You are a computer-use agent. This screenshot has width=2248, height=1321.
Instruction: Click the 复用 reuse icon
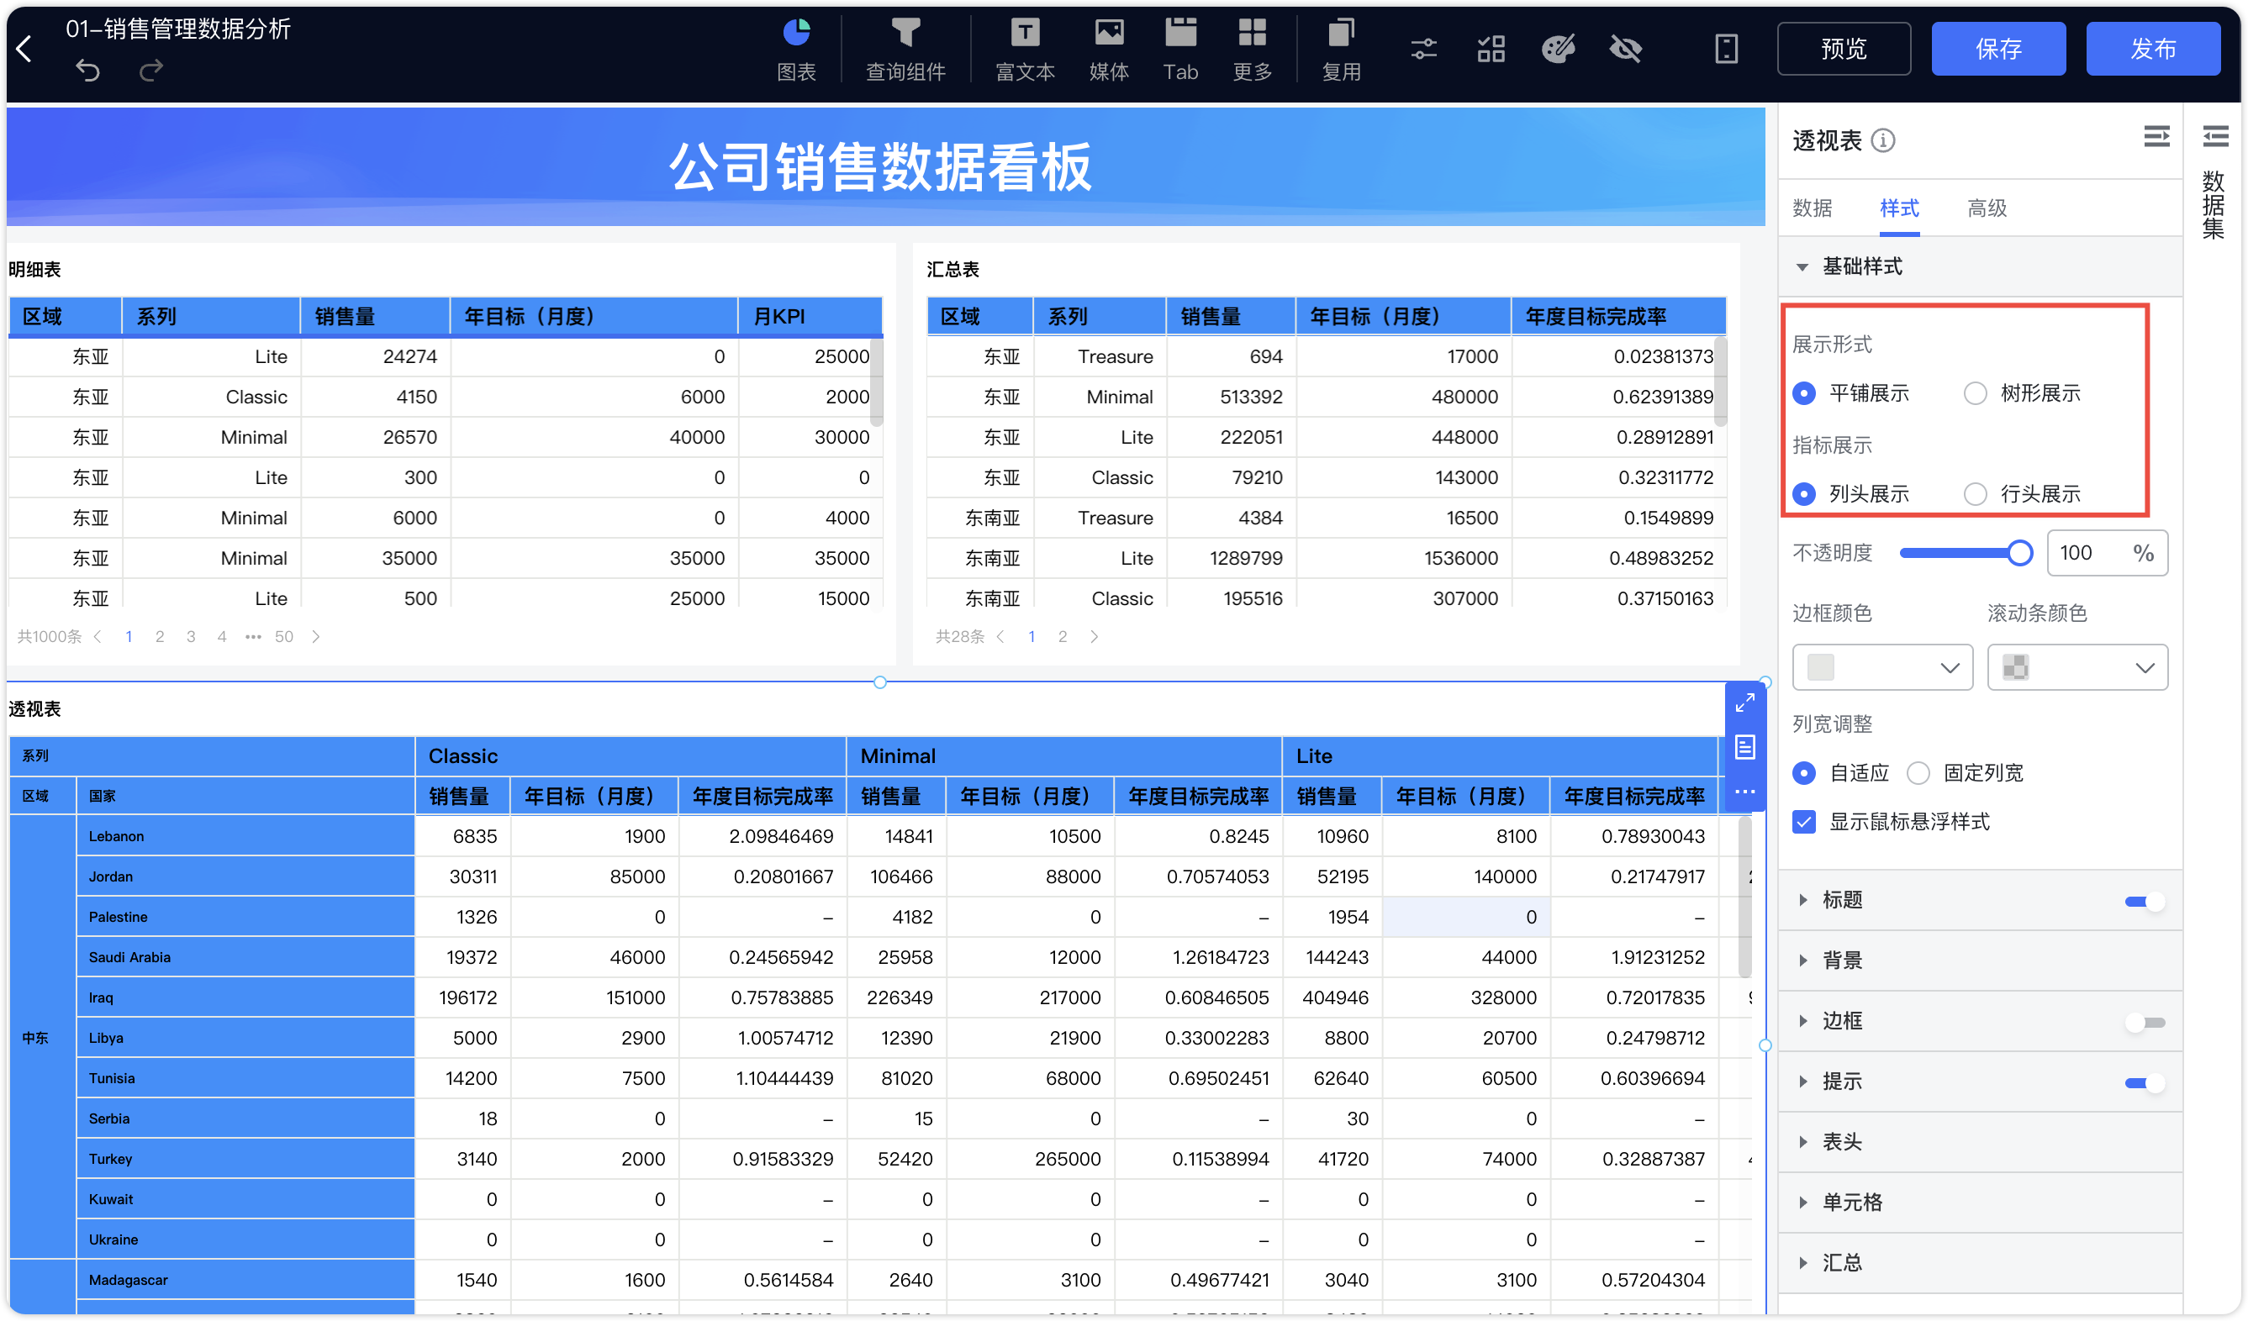pyautogui.click(x=1341, y=50)
